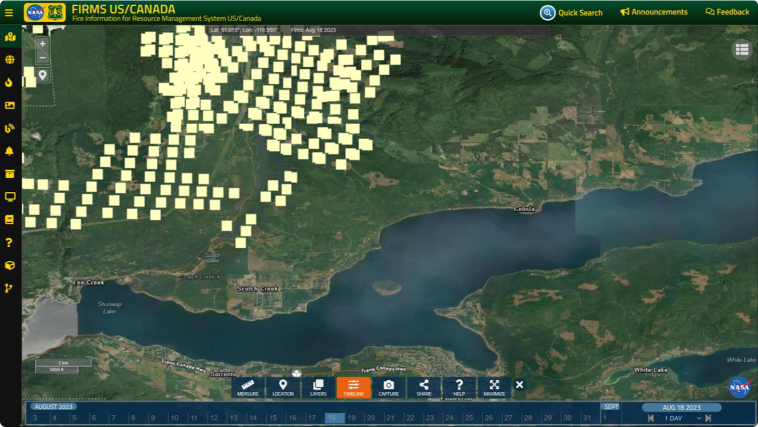Toggle the Timeline tool

coord(353,387)
